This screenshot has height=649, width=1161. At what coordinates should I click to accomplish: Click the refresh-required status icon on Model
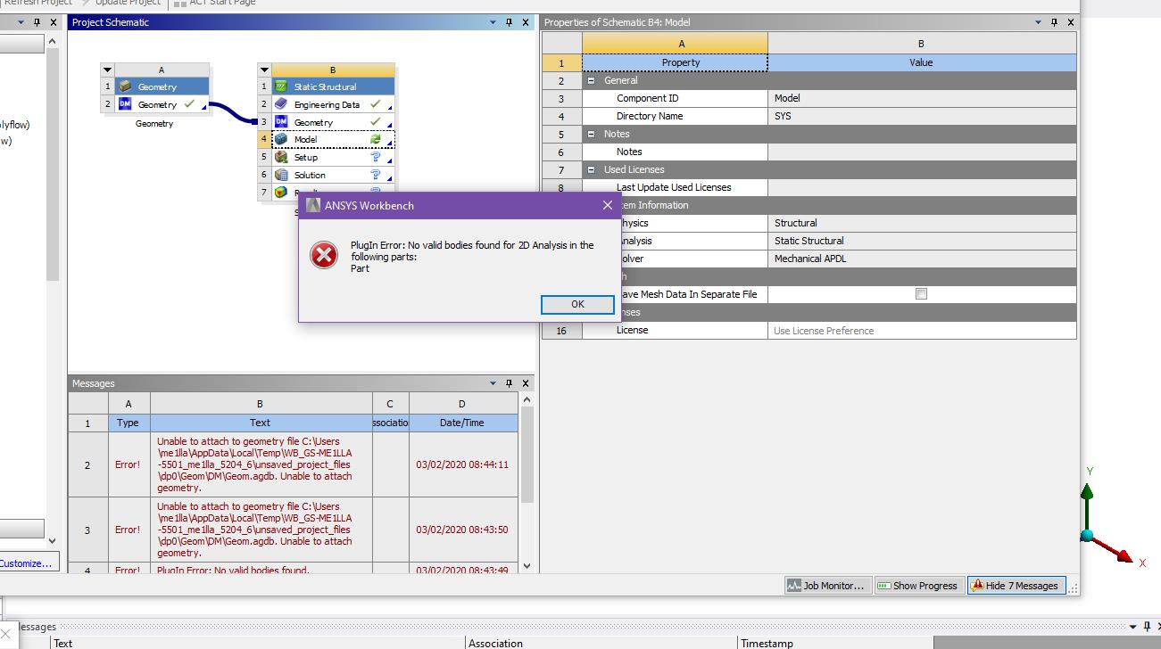376,139
